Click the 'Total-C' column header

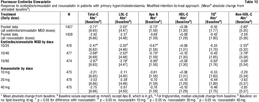coord(93,15)
